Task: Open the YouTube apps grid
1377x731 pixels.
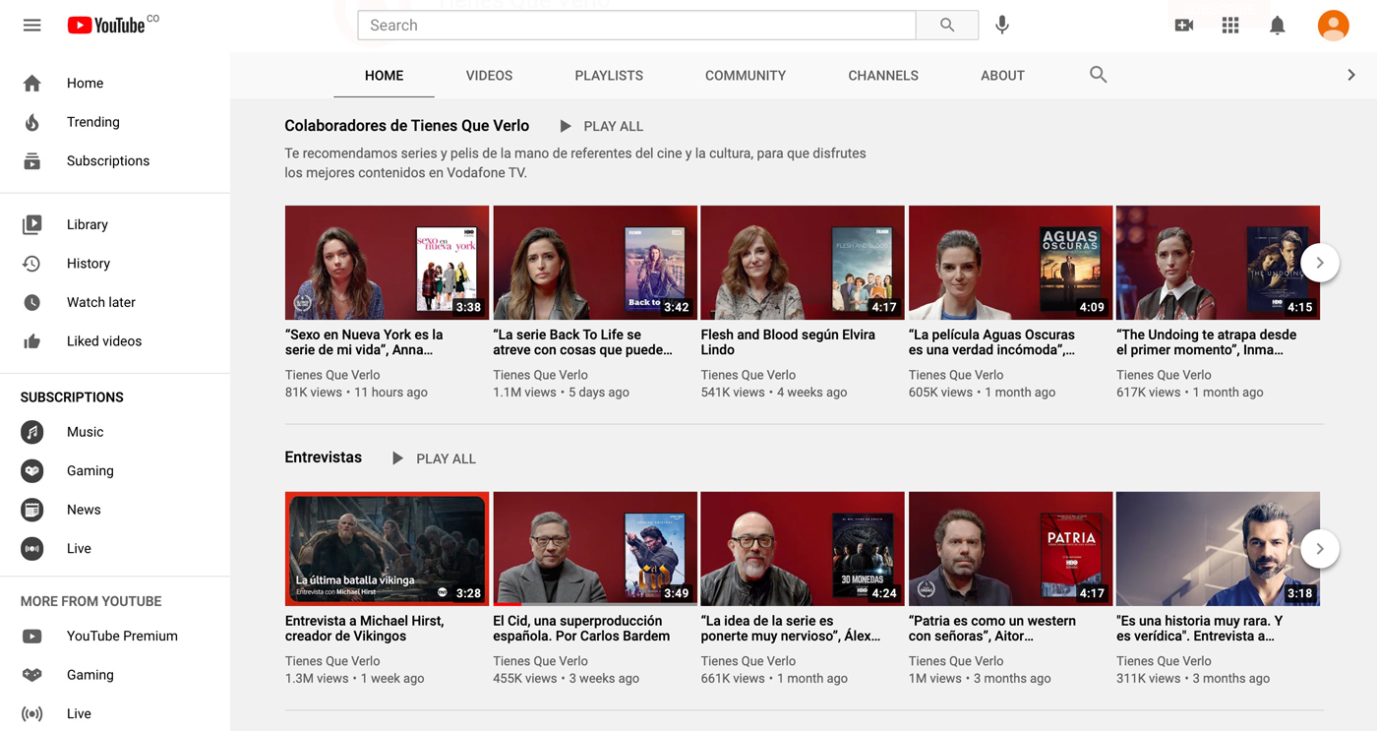Action: (x=1230, y=26)
